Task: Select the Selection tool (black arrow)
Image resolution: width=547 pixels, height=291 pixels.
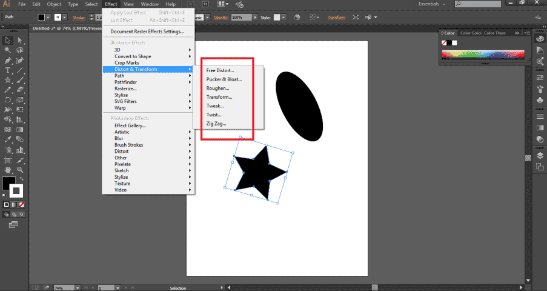Action: (8, 41)
